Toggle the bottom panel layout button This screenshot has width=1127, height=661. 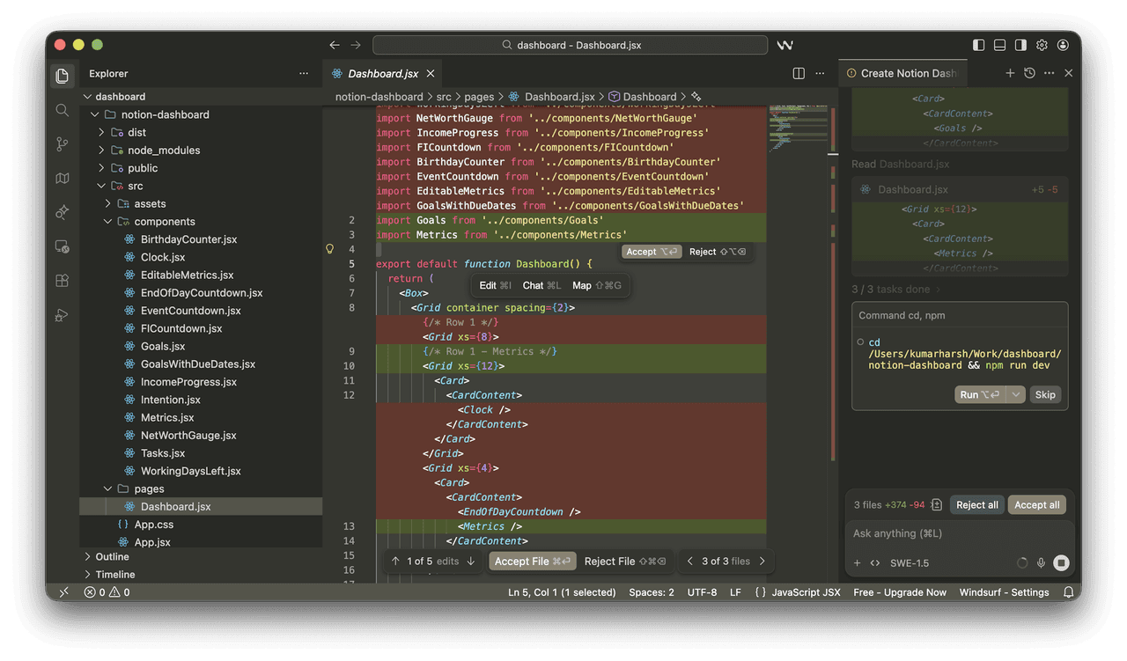tap(999, 45)
